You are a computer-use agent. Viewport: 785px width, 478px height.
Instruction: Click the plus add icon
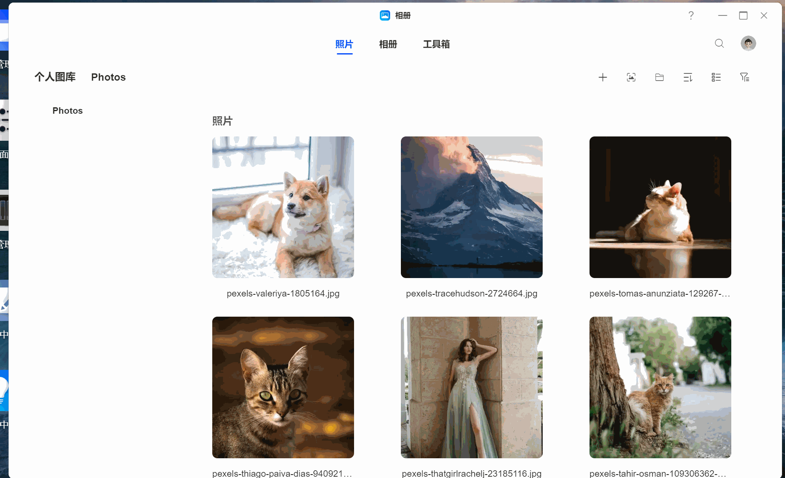pyautogui.click(x=603, y=77)
